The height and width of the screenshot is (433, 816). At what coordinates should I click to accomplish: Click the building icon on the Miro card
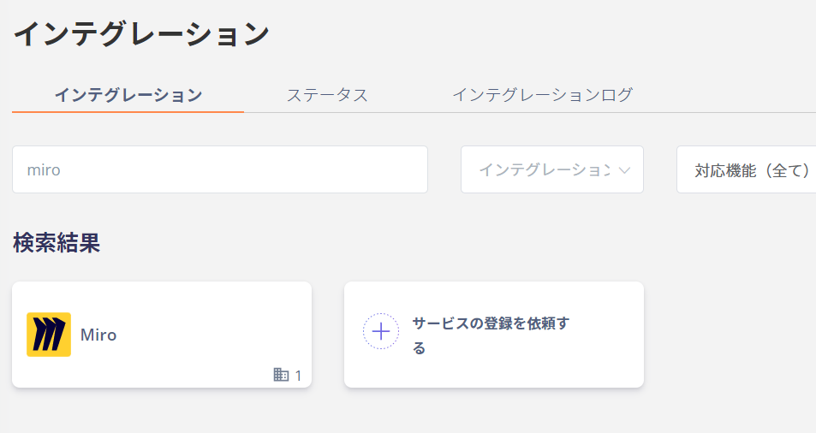[x=281, y=374]
